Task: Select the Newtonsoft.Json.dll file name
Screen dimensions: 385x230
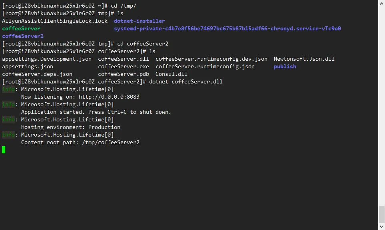Action: pos(304,59)
